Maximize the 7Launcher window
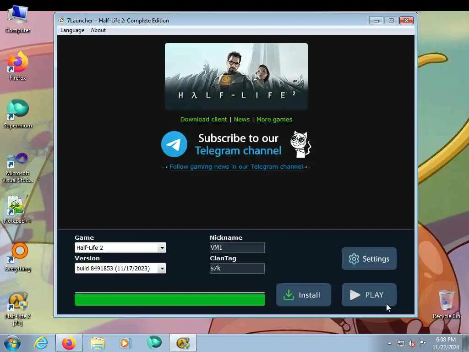The height and width of the screenshot is (352, 469). (391, 20)
